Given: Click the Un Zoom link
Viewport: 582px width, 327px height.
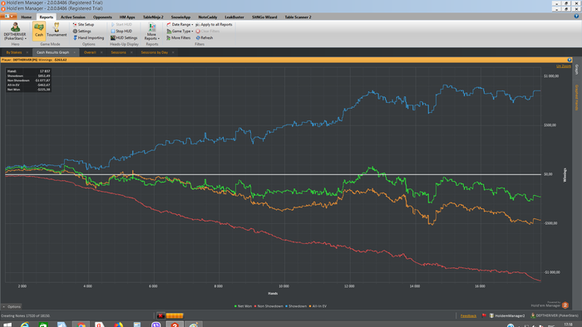Looking at the screenshot, I should (x=564, y=66).
